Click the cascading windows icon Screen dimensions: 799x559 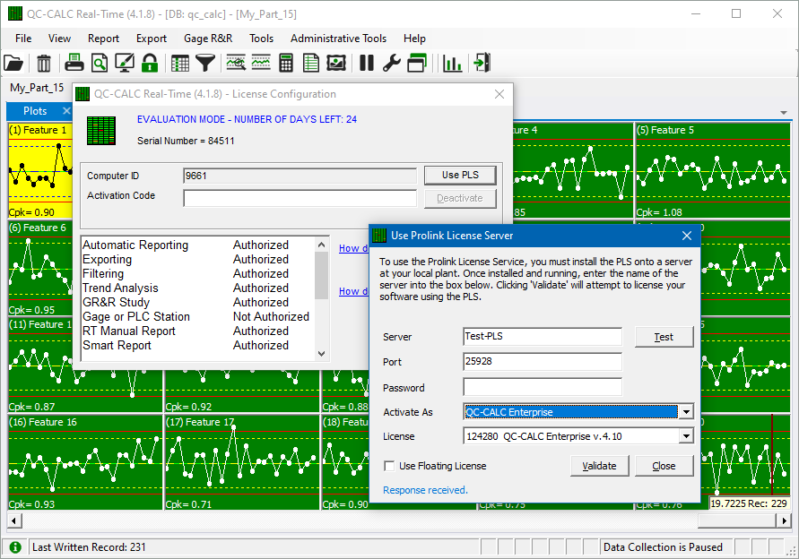point(417,63)
